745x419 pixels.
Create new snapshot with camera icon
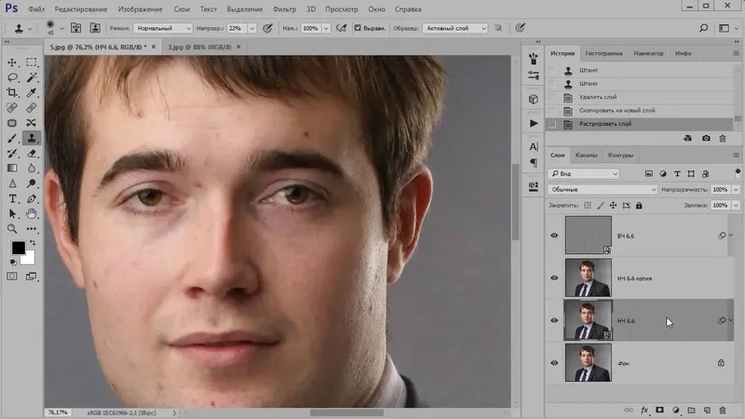706,138
